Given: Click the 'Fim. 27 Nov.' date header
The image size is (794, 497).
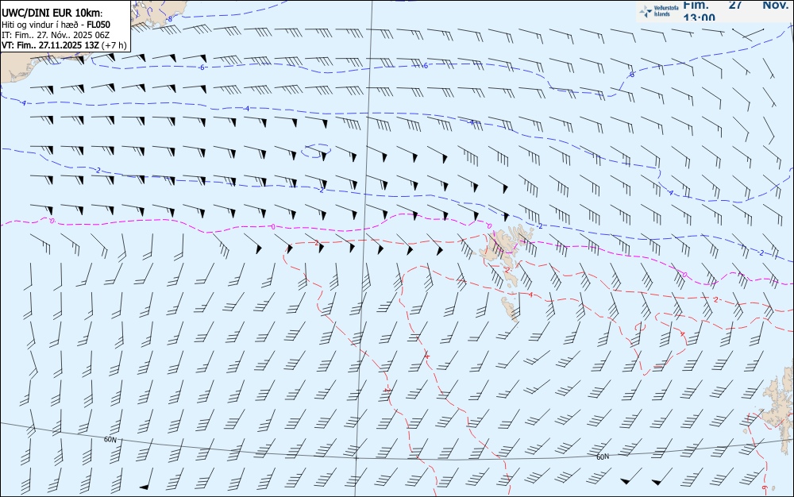Looking at the screenshot, I should [x=735, y=5].
